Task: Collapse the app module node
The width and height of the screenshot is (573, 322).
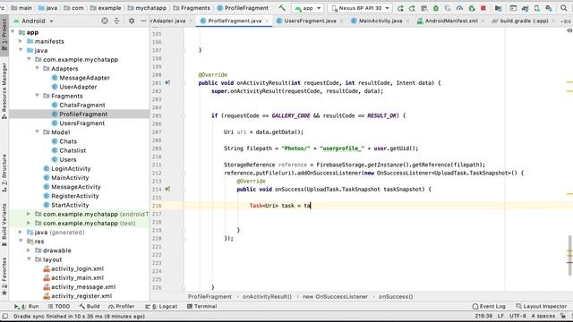Action: tap(13, 32)
